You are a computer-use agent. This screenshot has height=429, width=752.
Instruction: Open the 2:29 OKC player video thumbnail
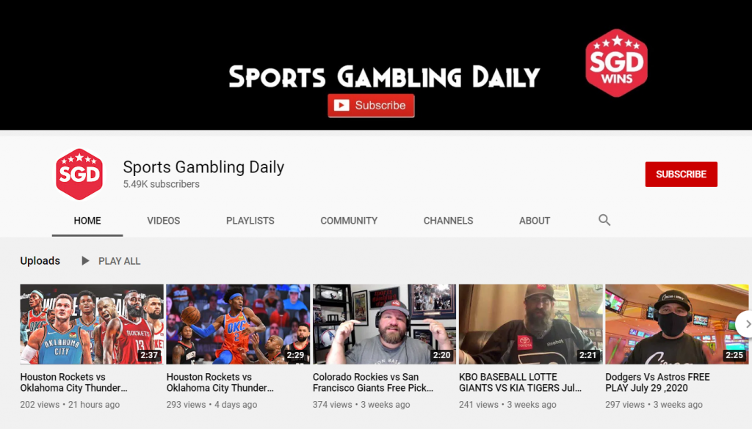[x=238, y=324]
